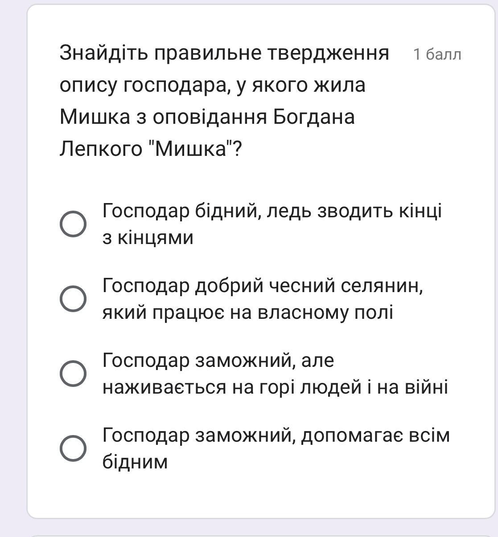
Task: Select radio circle for 'добрий чесний селянин' option
Action: tap(73, 299)
